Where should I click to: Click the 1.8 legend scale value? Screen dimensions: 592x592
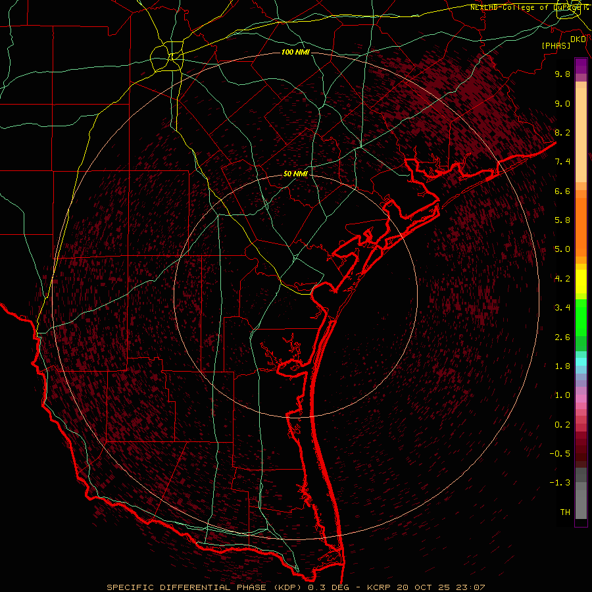tap(562, 366)
